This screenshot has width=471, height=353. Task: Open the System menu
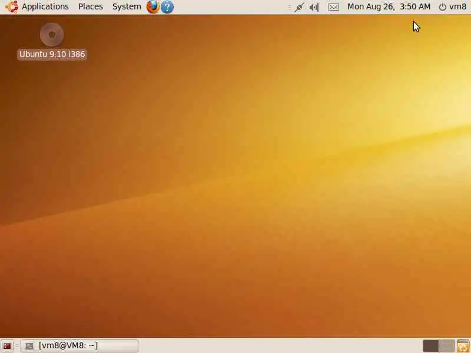click(127, 6)
